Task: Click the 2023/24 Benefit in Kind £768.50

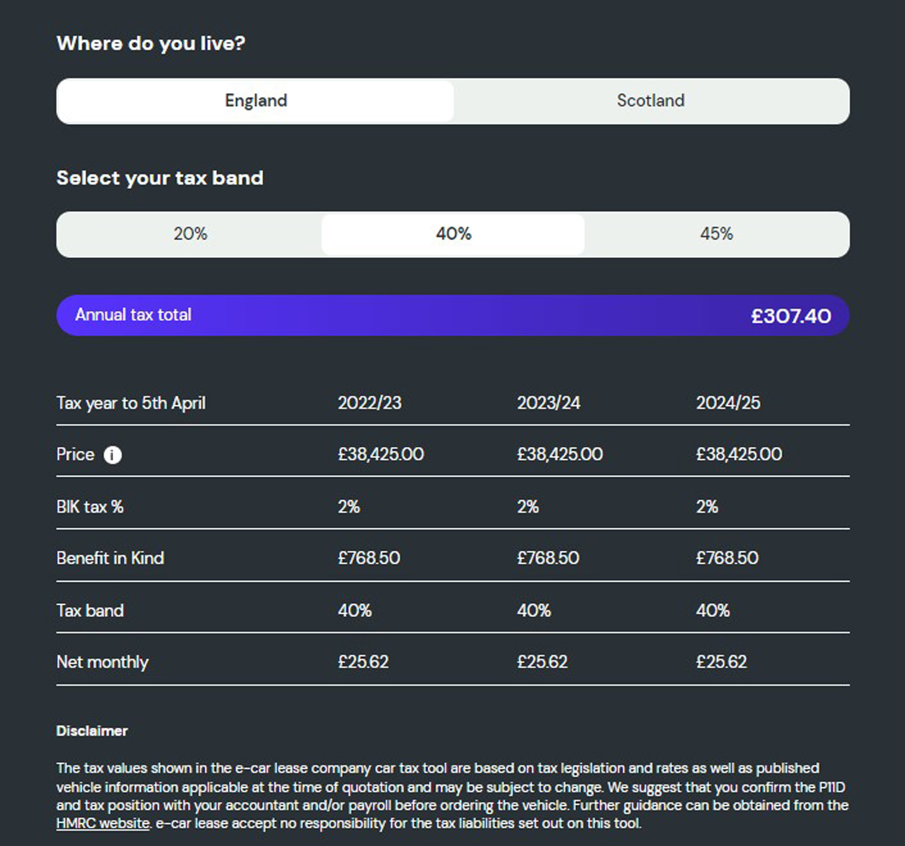Action: [548, 558]
